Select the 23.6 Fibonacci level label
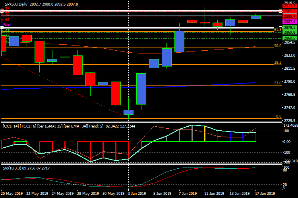The width and height of the screenshot is (298, 198). tap(278, 83)
